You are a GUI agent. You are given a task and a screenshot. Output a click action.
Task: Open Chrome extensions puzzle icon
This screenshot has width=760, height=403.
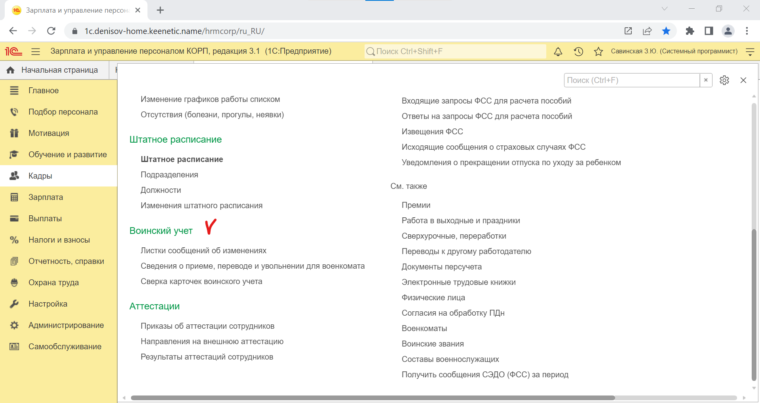(x=690, y=31)
